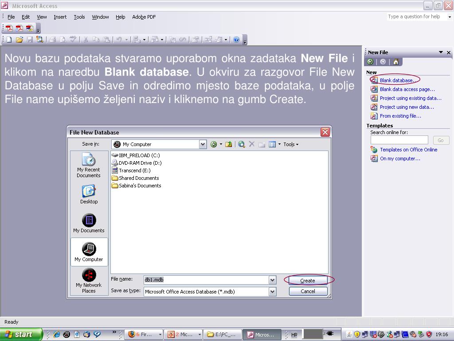Click the Cancel button

308,291
